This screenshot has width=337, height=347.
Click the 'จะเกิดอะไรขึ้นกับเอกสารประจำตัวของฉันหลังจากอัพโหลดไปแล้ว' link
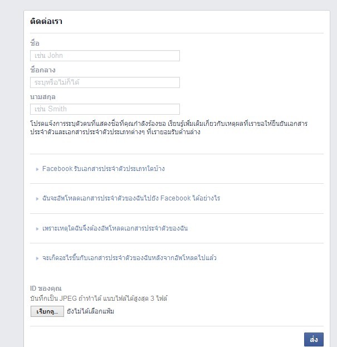129,258
